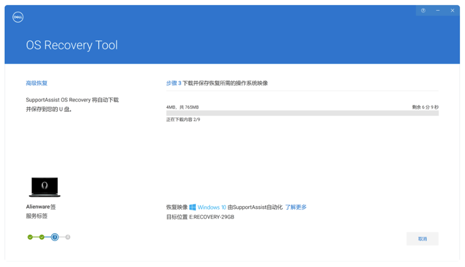Image resolution: width=465 pixels, height=267 pixels.
Task: Select the current step 3 indicator
Action: click(55, 237)
